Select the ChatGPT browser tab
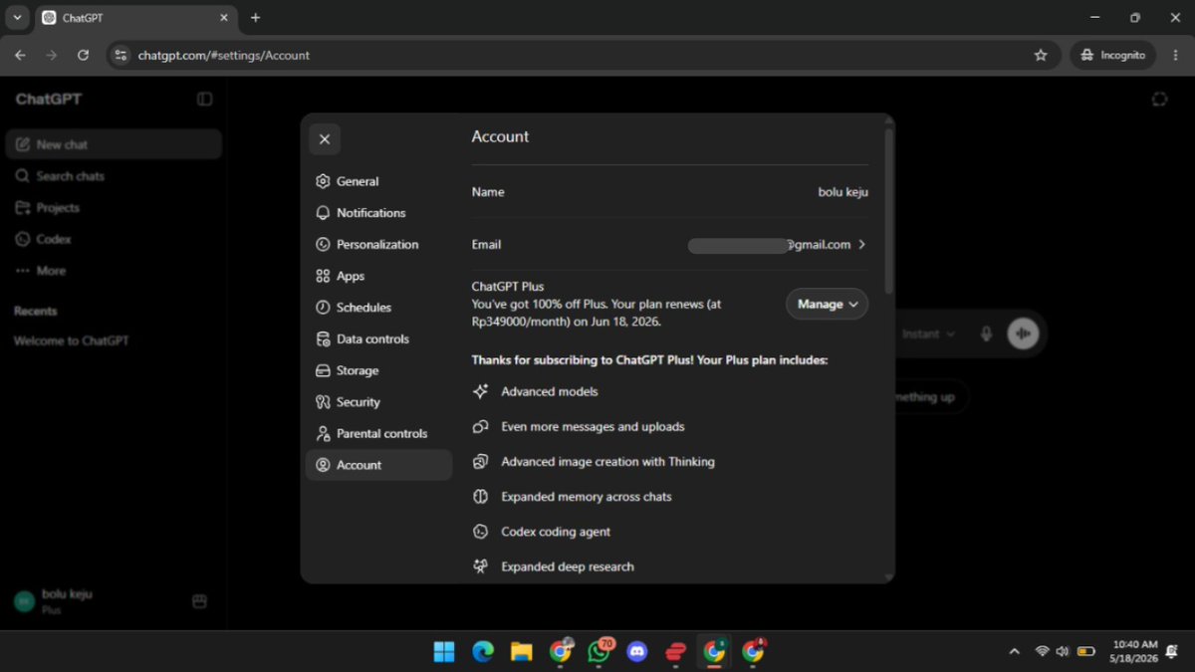This screenshot has width=1195, height=672. click(136, 18)
